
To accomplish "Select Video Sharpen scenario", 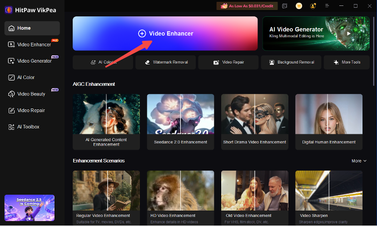I will point(329,198).
